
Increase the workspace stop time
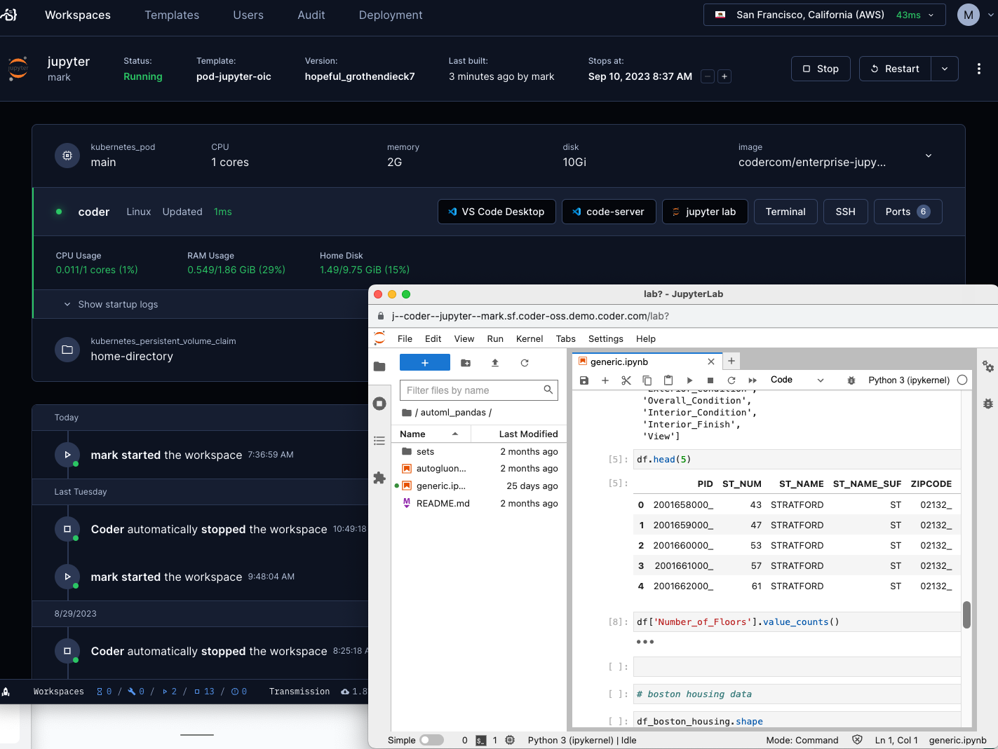(724, 76)
